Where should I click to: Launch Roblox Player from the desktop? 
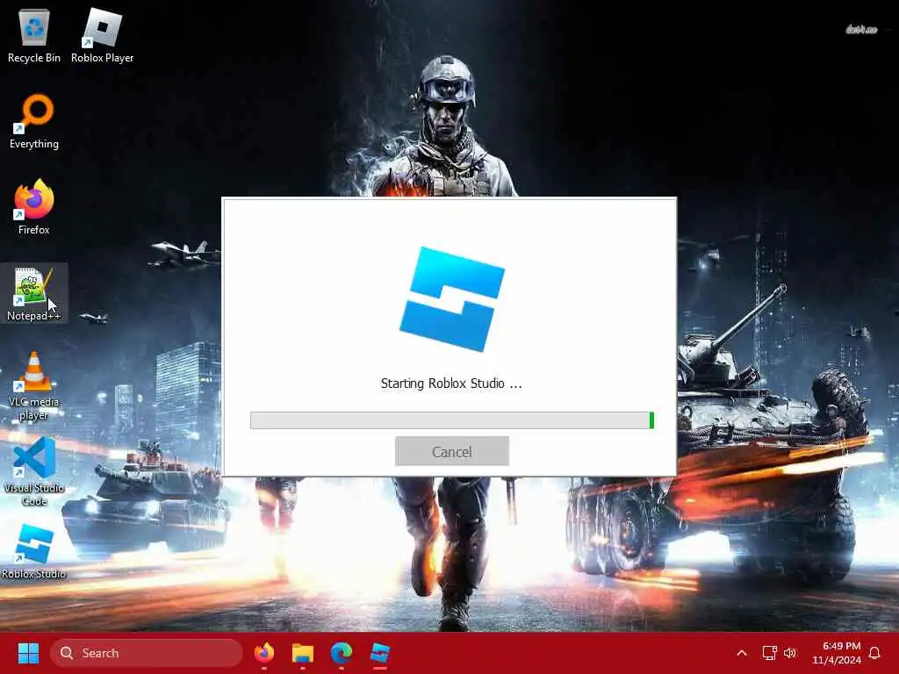[102, 35]
